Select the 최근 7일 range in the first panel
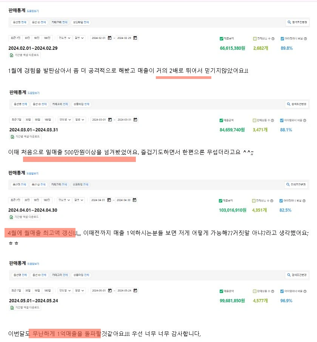Screen dimensions: 317x342 click(15, 38)
